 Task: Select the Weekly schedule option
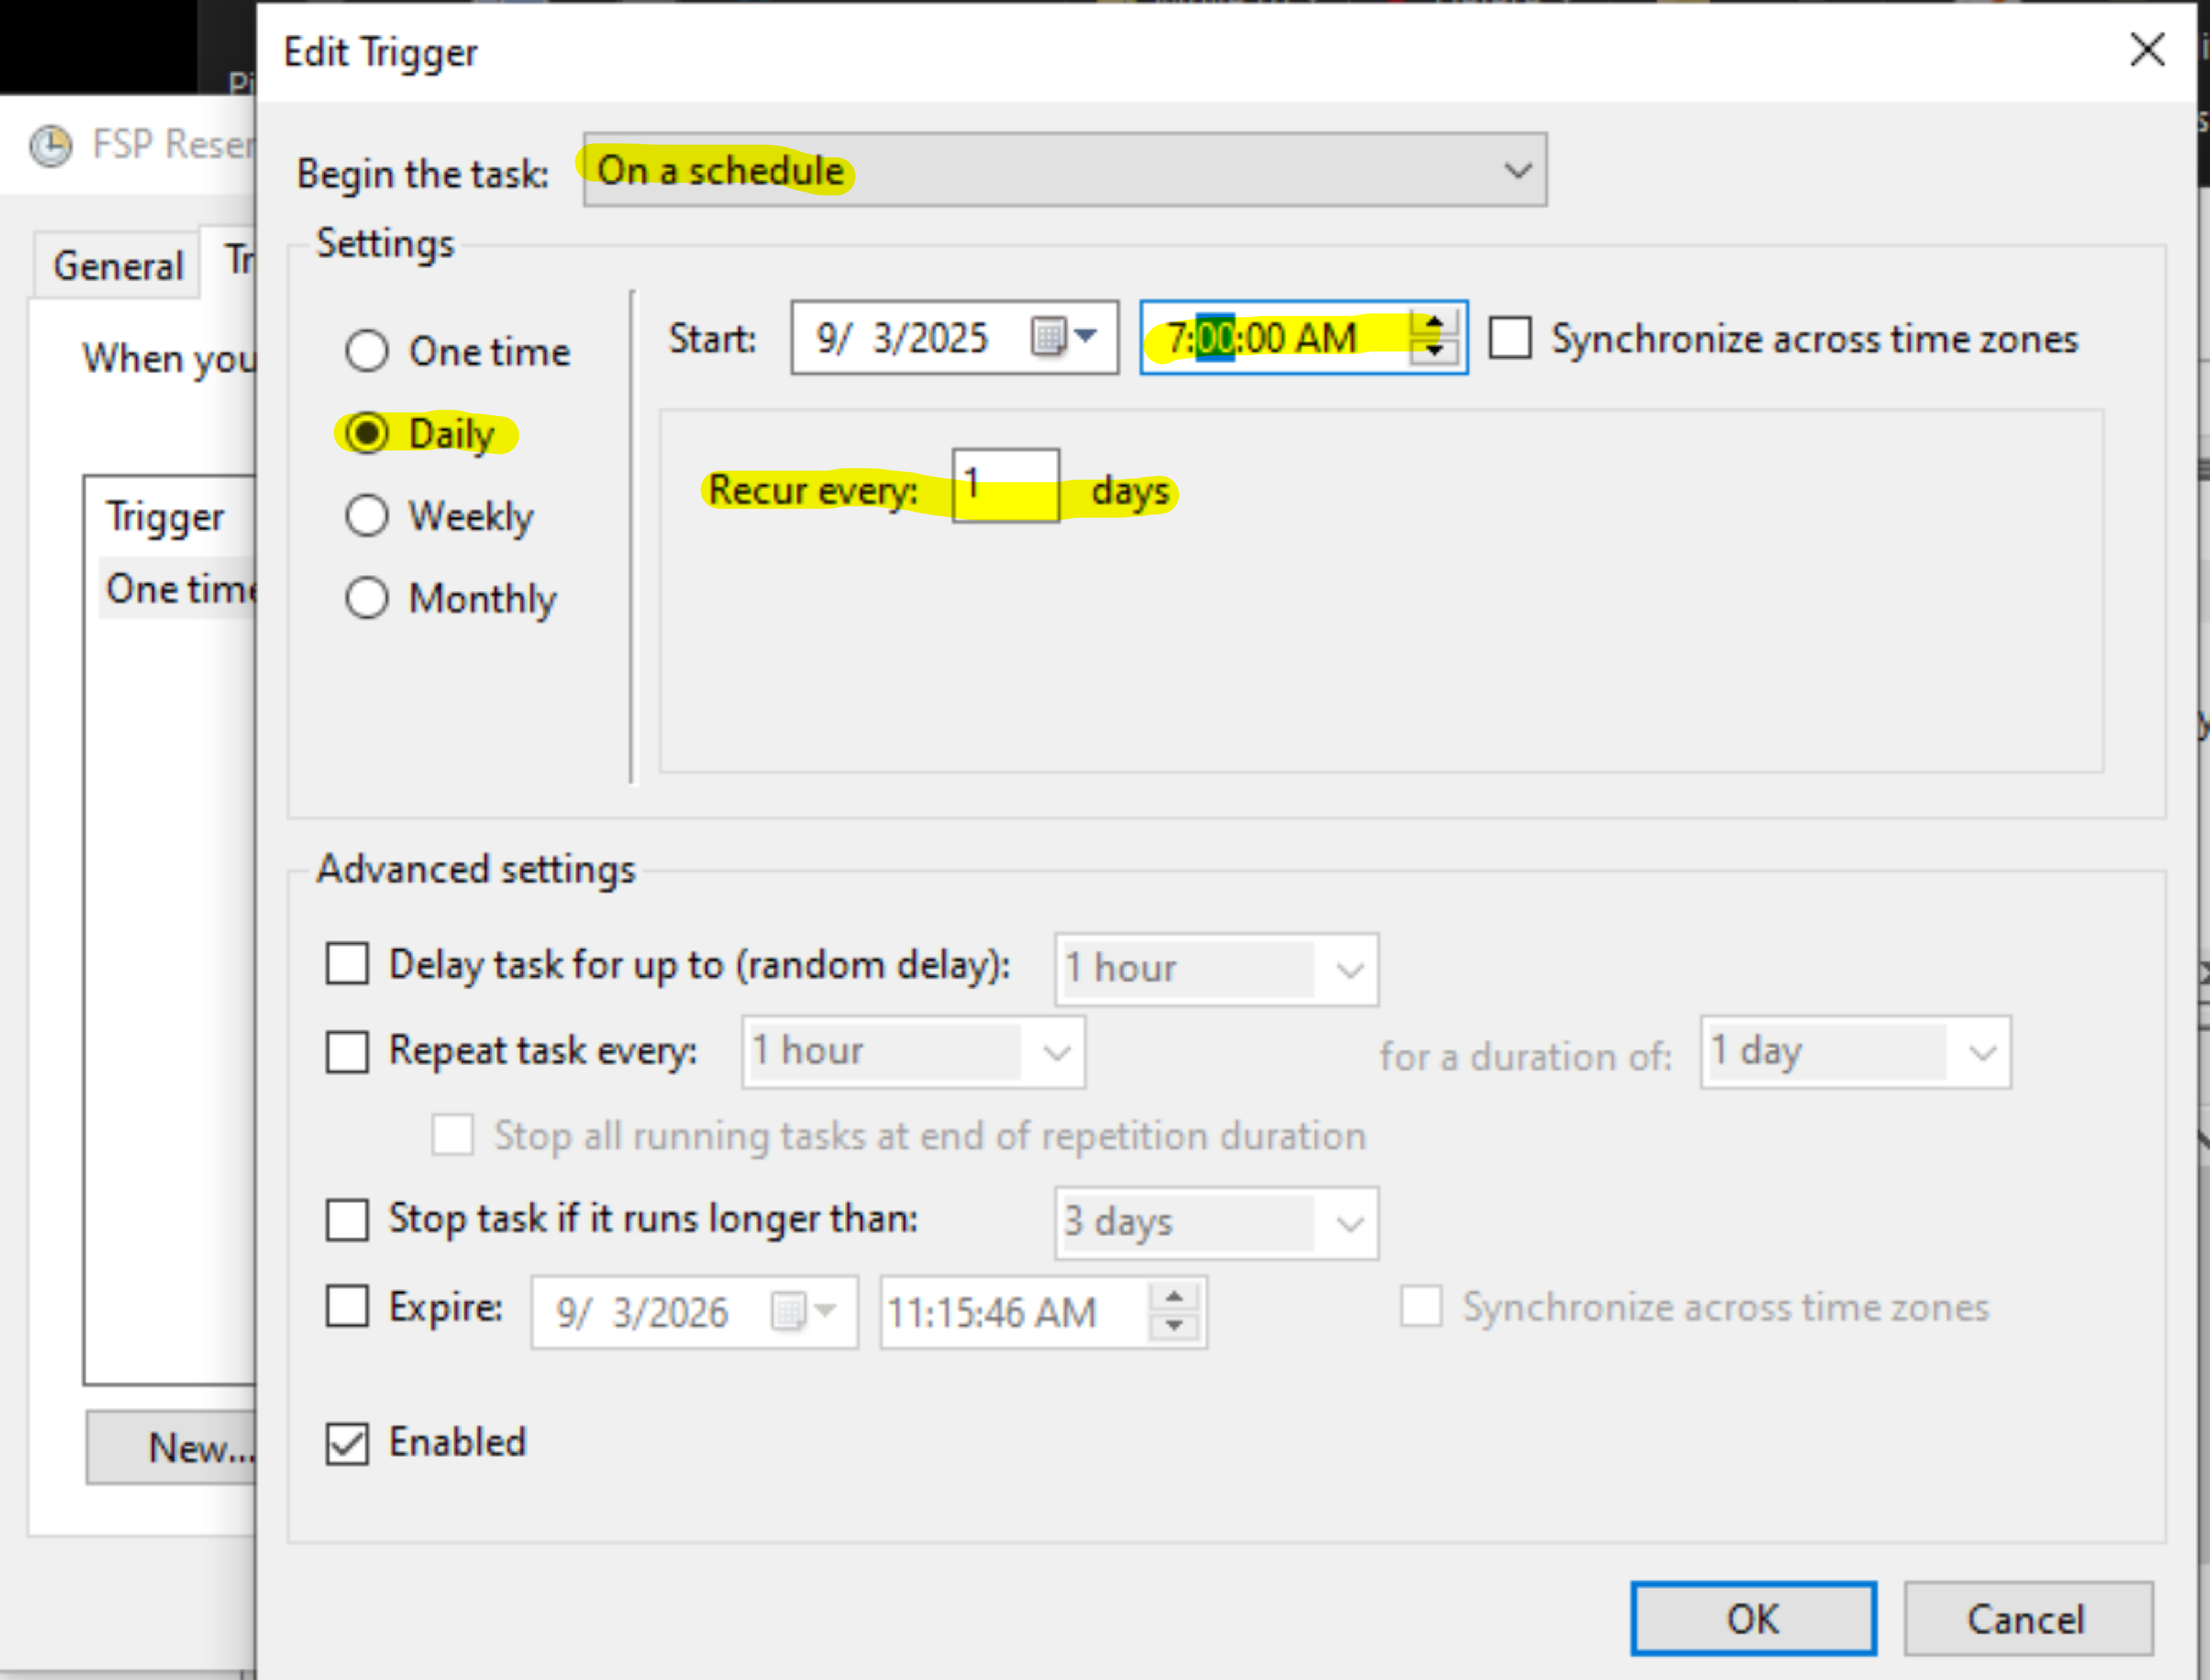point(367,516)
